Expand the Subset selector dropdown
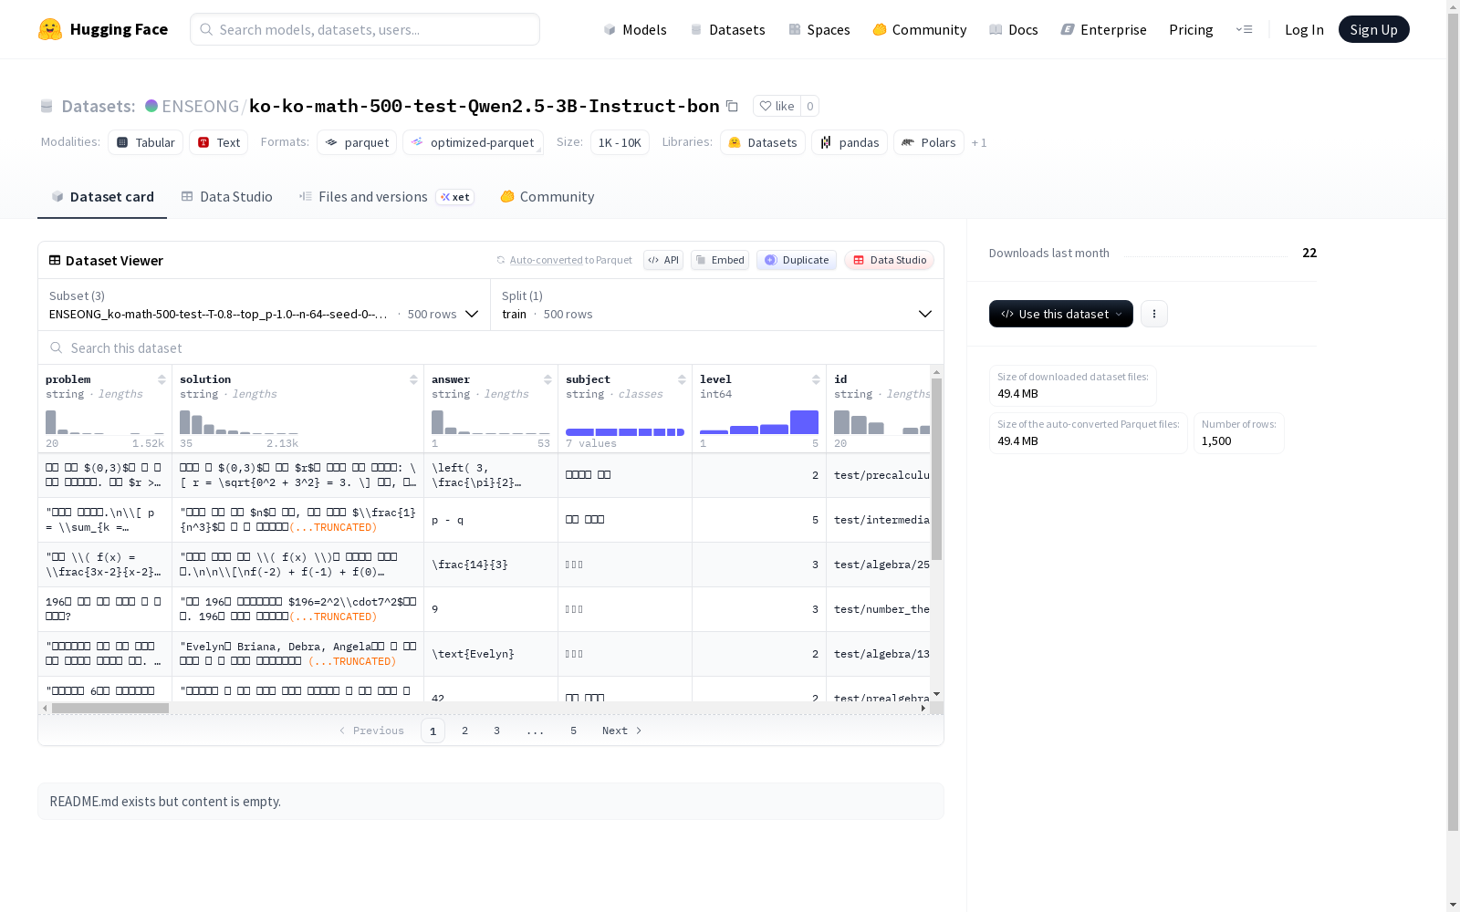The width and height of the screenshot is (1460, 912). pyautogui.click(x=265, y=305)
